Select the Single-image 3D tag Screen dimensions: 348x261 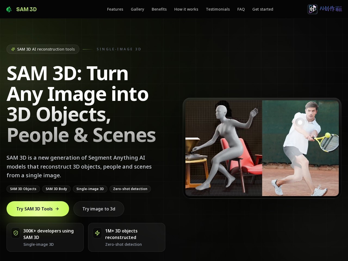click(x=90, y=189)
